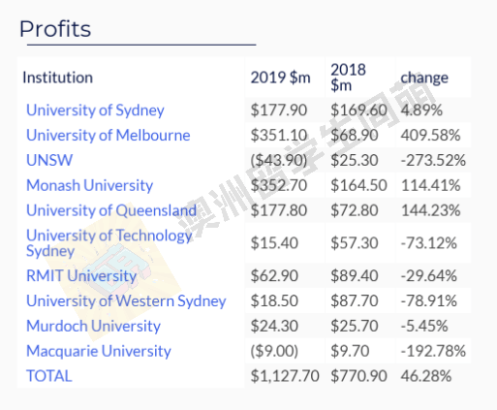Click the Profits heading
The width and height of the screenshot is (497, 410).
55,29
